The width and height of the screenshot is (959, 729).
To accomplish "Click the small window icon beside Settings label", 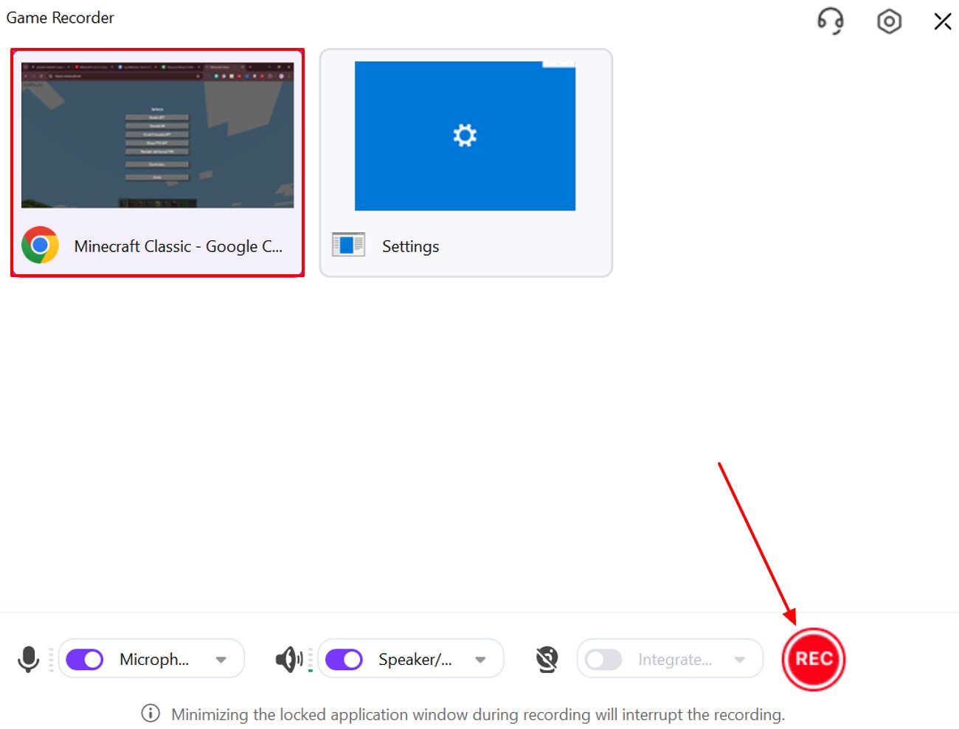I will coord(347,244).
